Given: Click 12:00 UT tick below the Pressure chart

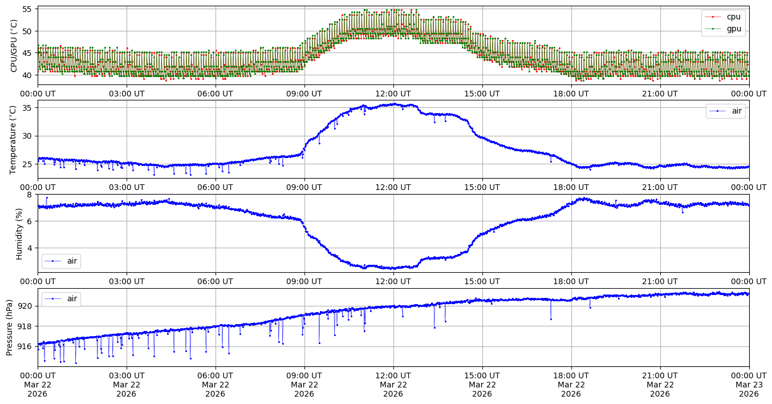Looking at the screenshot, I should click(x=393, y=375).
